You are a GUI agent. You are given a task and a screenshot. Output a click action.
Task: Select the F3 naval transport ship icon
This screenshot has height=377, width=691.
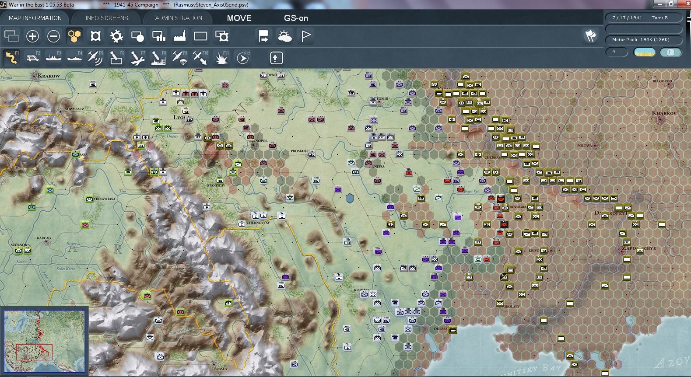point(53,58)
